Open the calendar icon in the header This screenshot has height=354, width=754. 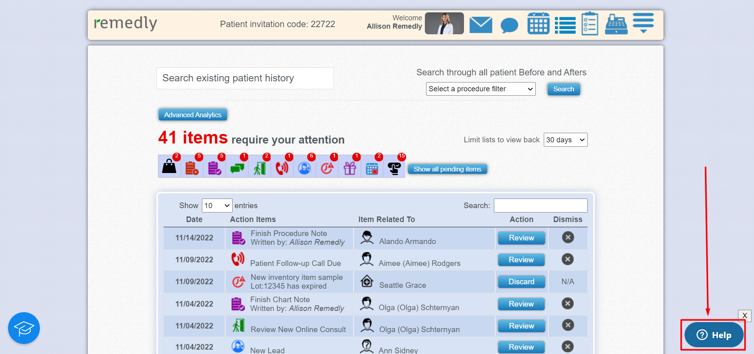coord(538,24)
